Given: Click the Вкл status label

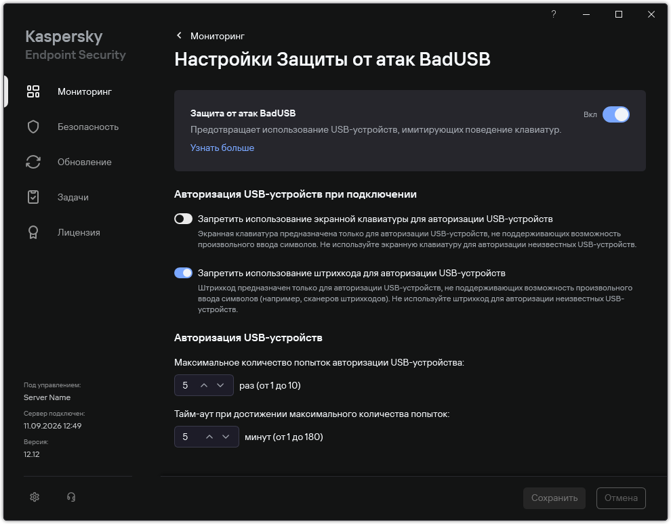Looking at the screenshot, I should tap(590, 114).
